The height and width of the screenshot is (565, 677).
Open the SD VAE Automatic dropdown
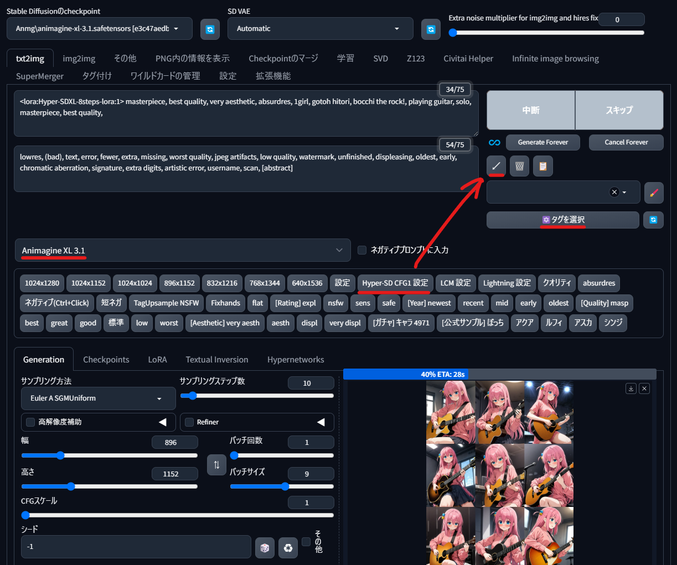(320, 29)
